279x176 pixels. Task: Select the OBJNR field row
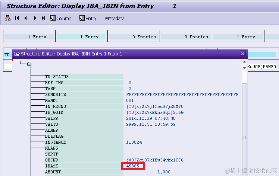(x=84, y=160)
